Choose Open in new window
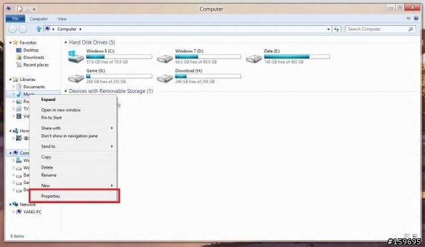Viewport: 425px width, 247px height. pyautogui.click(x=73, y=110)
